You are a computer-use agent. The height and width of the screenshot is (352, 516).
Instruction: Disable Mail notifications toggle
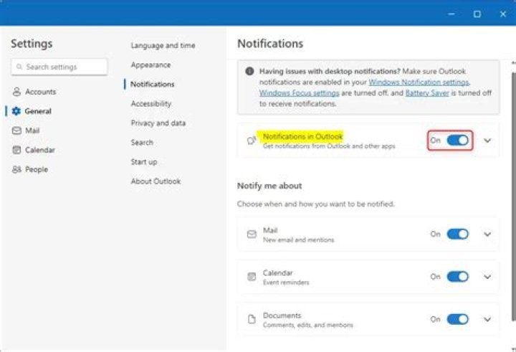[x=457, y=234]
